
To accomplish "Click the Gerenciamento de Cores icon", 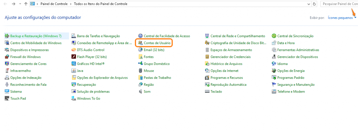I will [7, 64].
